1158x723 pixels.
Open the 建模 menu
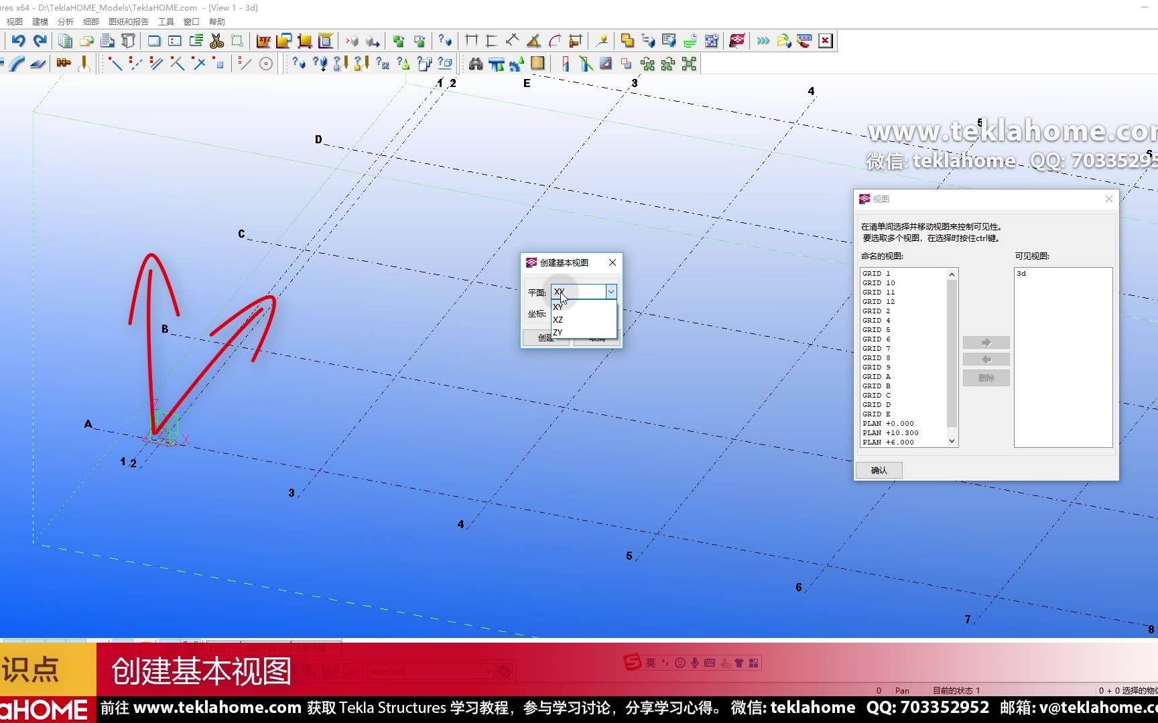click(40, 21)
